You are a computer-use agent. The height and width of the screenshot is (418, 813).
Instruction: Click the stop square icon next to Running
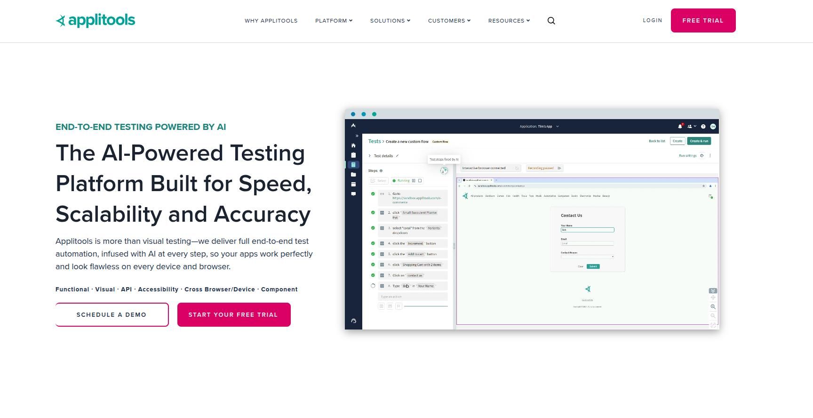pos(420,181)
